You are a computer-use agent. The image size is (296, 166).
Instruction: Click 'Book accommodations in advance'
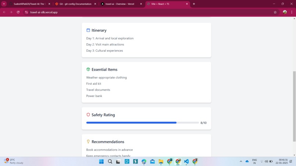[x=109, y=150]
